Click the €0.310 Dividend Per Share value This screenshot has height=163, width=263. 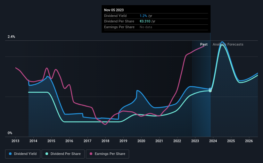145,21
